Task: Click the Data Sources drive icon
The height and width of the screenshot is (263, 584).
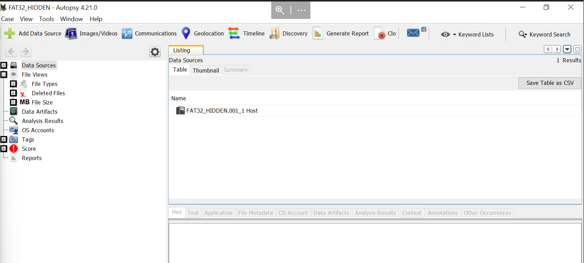Action: tap(14, 65)
